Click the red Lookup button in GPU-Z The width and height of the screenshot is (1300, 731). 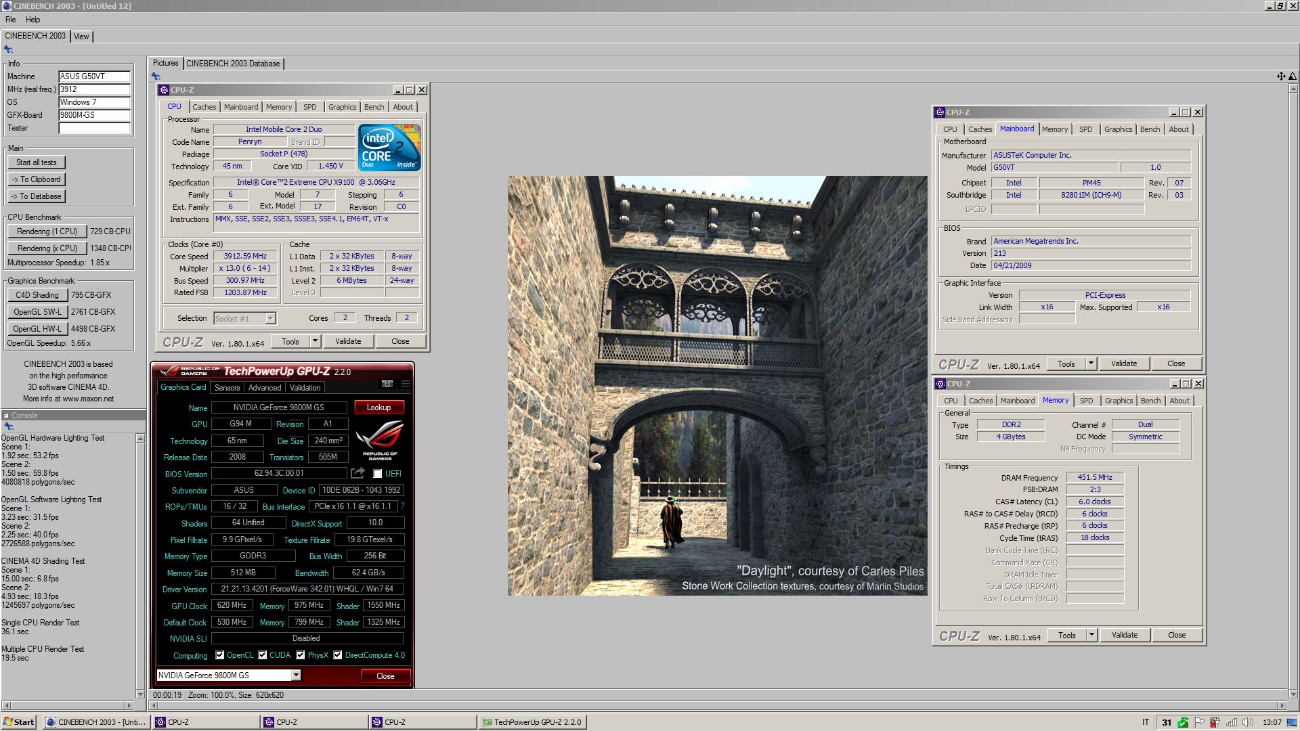[379, 407]
